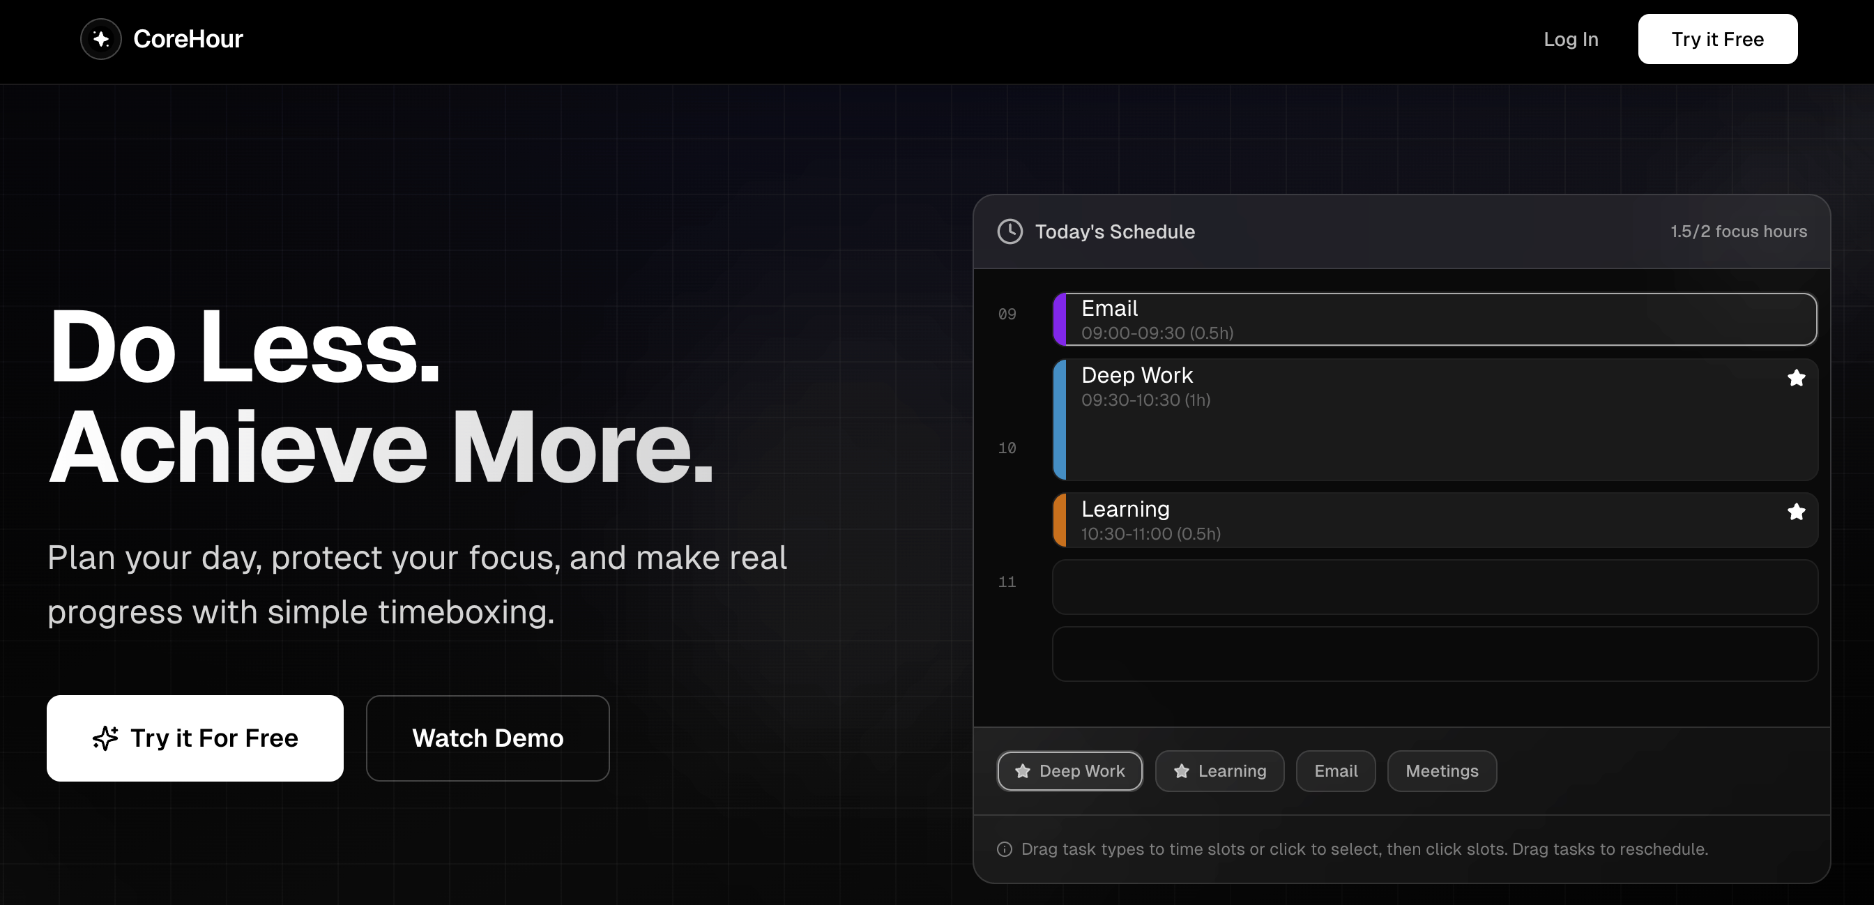Select the Meetings task type chip
This screenshot has height=905, width=1874.
click(1441, 771)
